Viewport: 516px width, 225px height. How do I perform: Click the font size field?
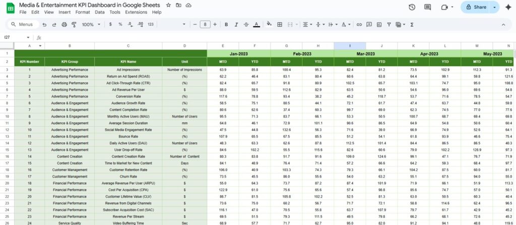(x=205, y=24)
